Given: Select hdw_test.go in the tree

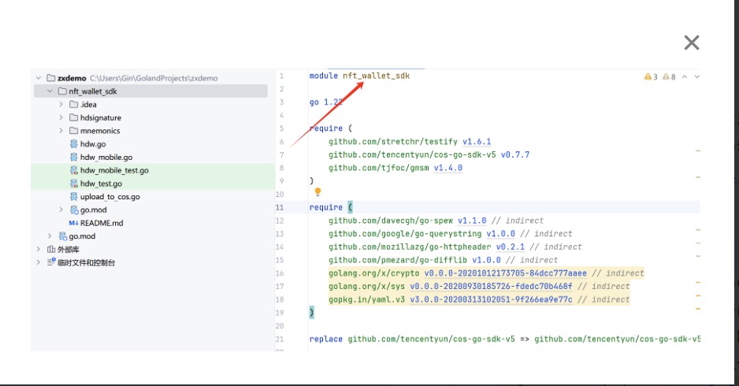Looking at the screenshot, I should [101, 184].
